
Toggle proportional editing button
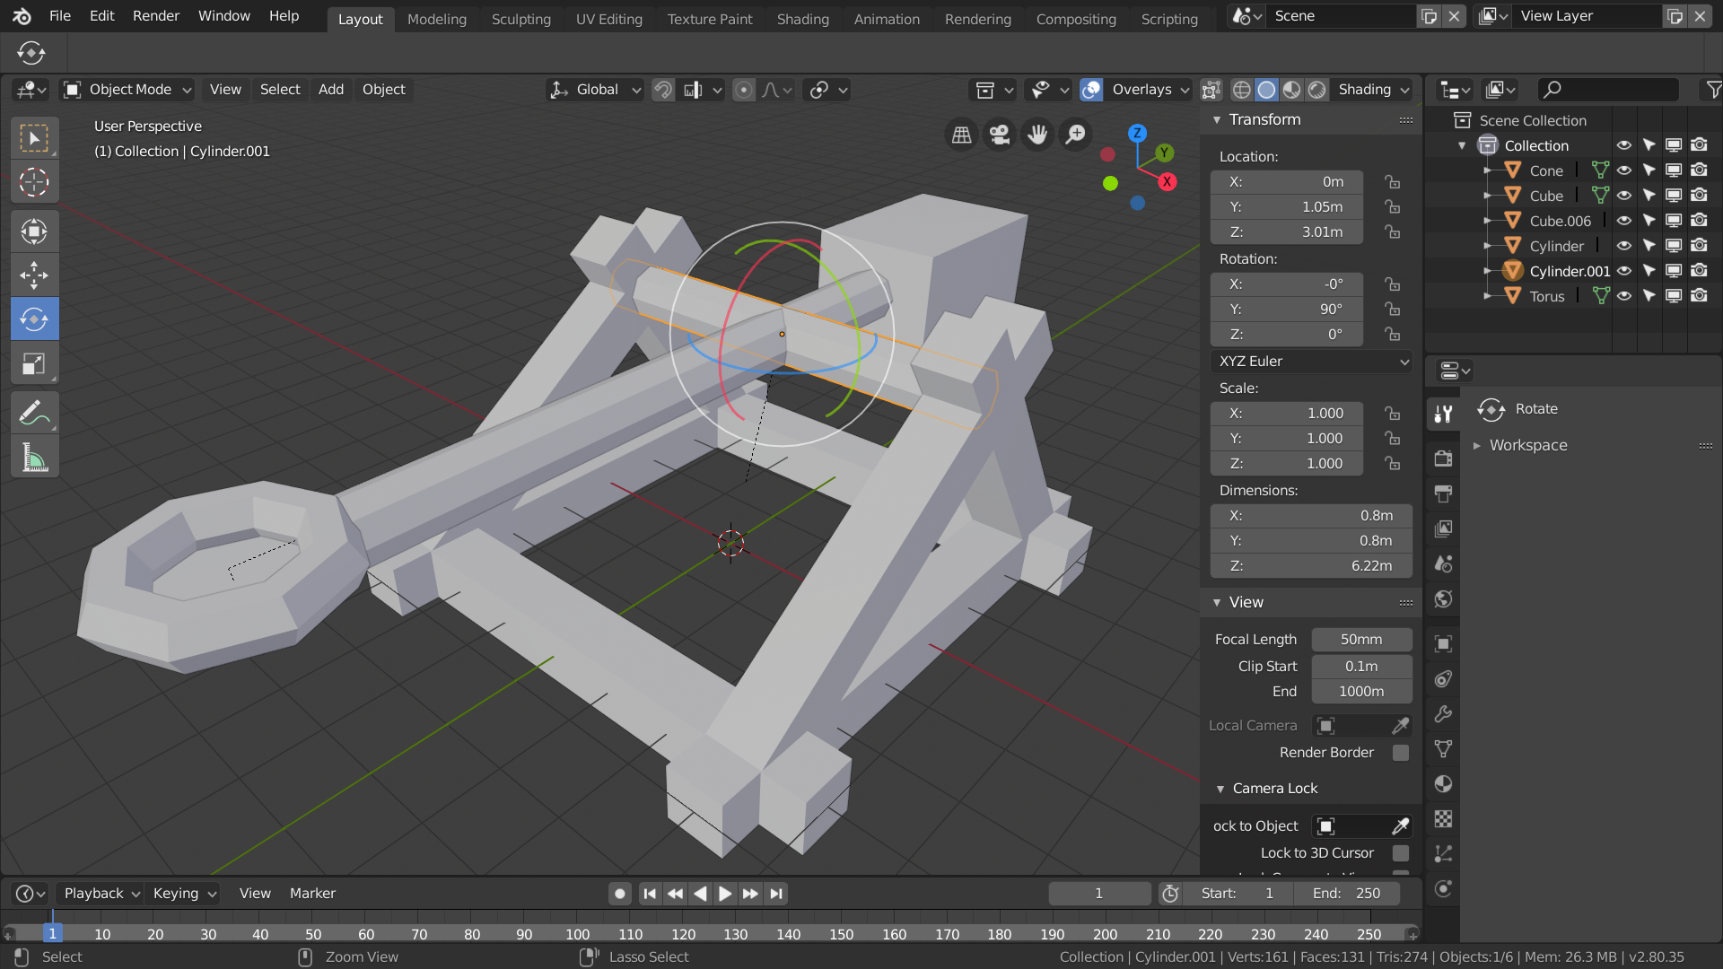[744, 90]
